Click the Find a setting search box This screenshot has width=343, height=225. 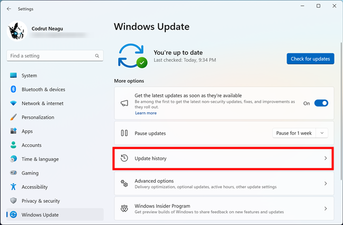click(55, 56)
